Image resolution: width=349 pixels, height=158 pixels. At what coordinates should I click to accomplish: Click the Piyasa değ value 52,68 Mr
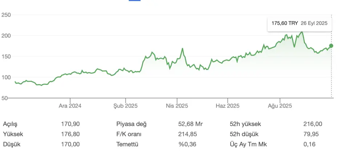190,124
